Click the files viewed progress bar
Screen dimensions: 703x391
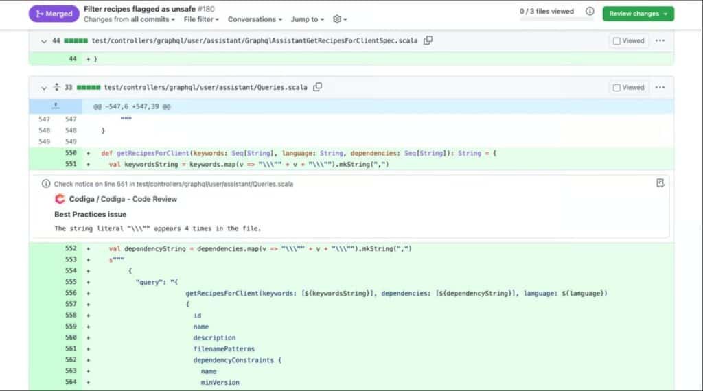[x=546, y=20]
